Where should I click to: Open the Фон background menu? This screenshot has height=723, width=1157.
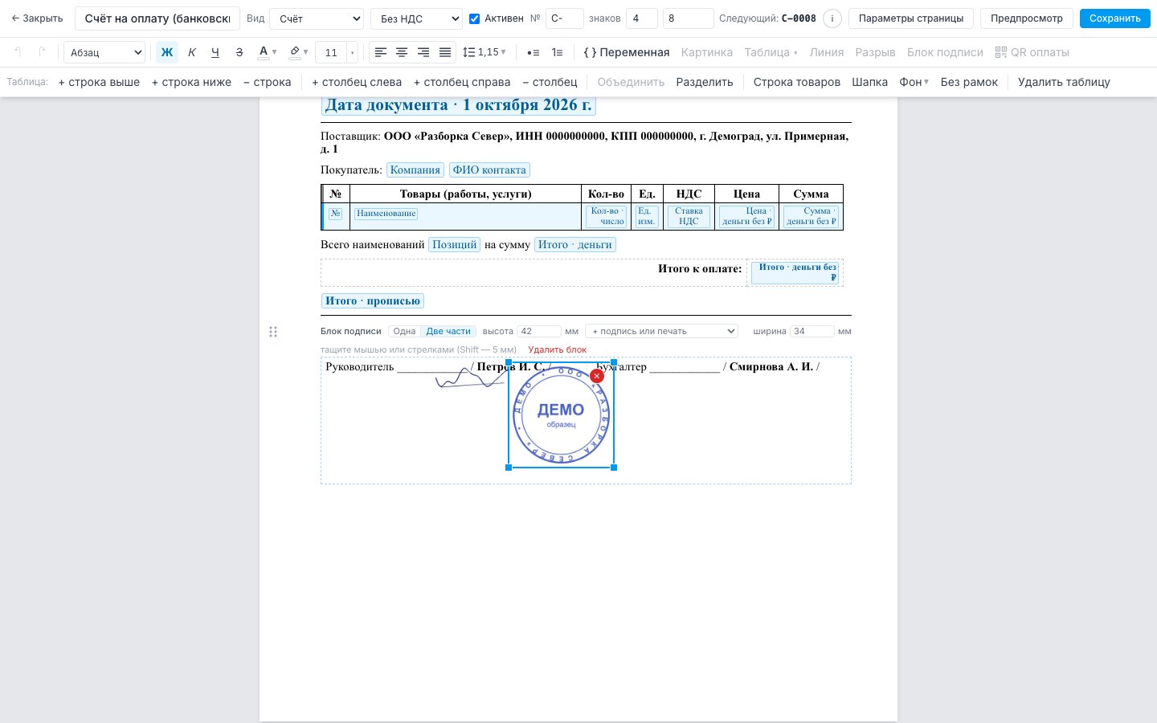point(914,82)
